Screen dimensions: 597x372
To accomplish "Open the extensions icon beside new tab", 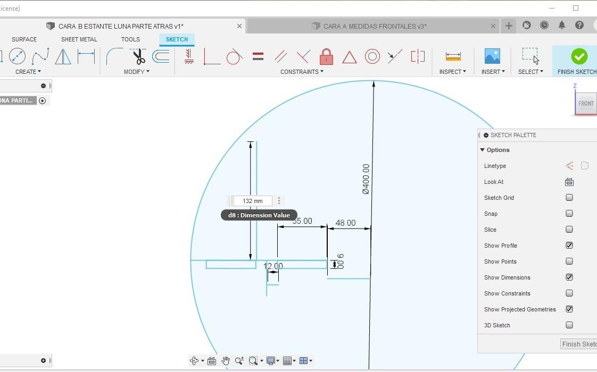I will coord(527,25).
